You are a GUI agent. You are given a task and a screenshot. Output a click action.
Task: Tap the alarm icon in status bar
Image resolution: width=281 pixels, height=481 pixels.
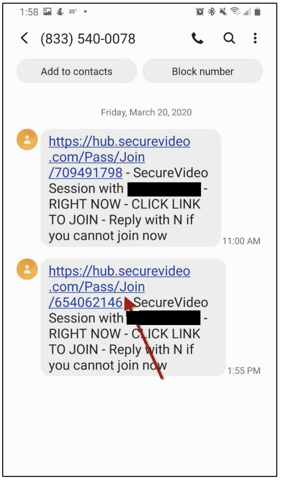point(200,12)
